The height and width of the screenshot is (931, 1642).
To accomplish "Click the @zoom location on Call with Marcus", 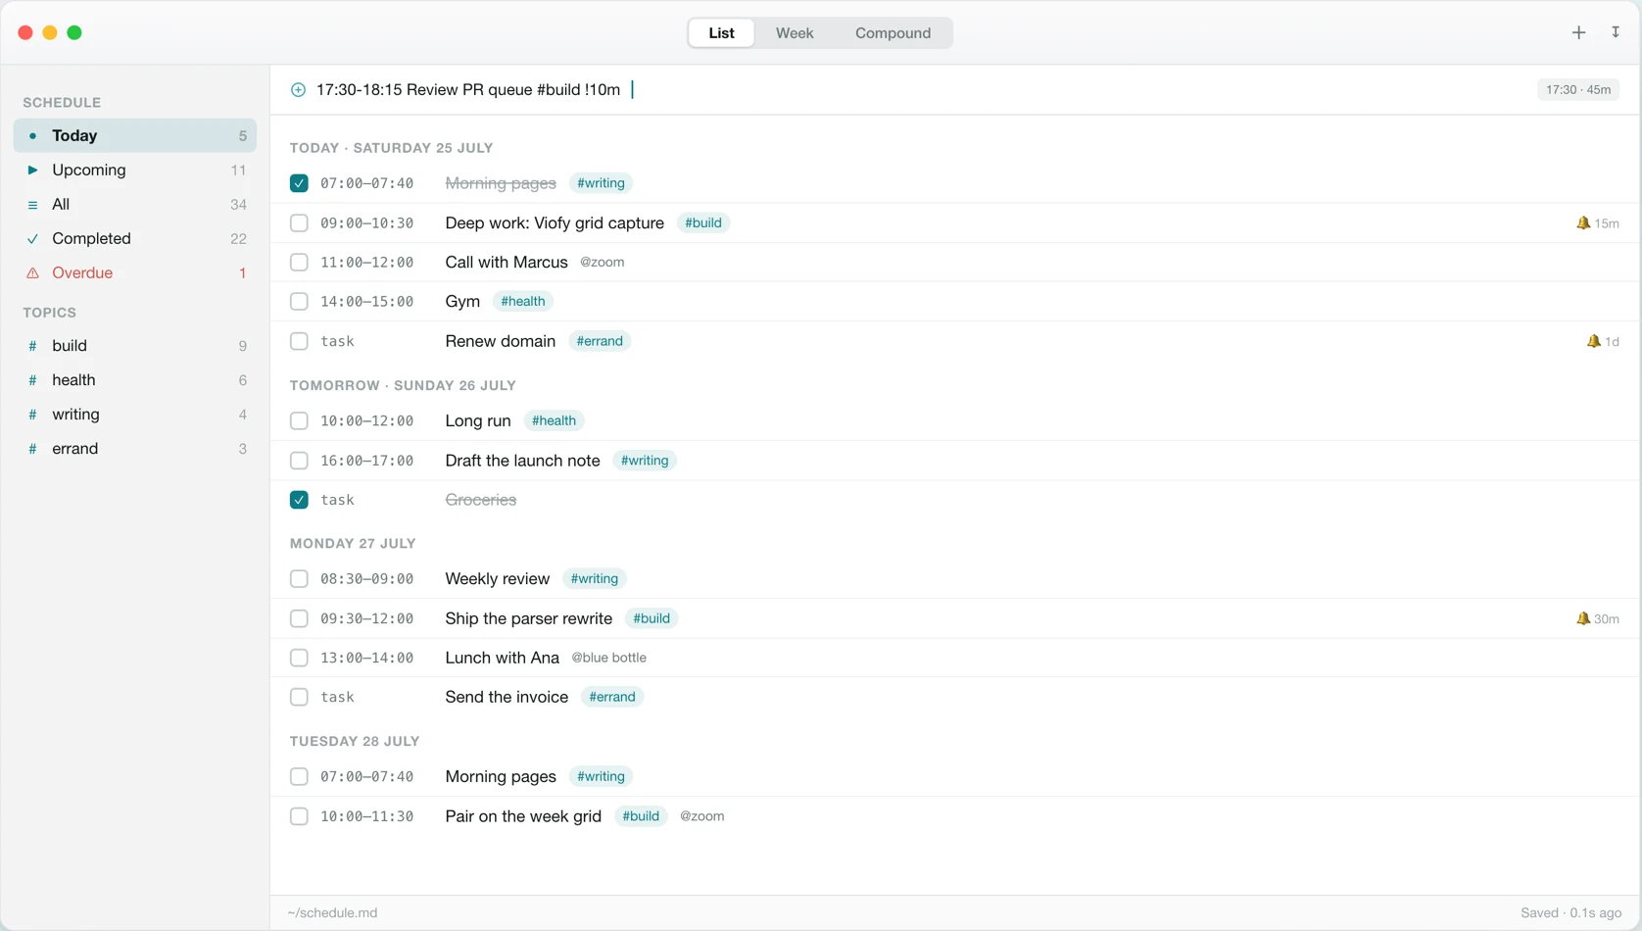I will pos(603,263).
